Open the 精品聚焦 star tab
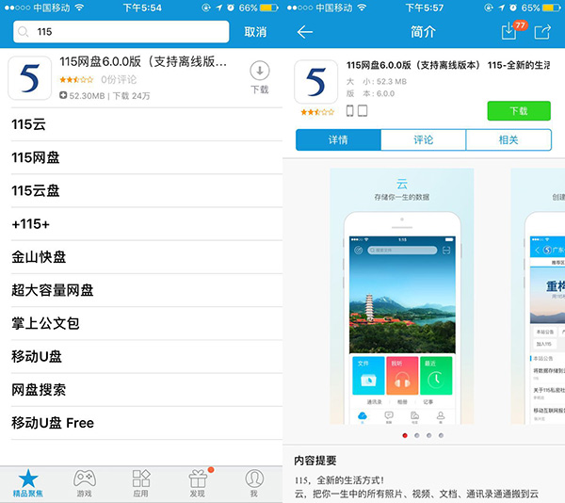 28,483
